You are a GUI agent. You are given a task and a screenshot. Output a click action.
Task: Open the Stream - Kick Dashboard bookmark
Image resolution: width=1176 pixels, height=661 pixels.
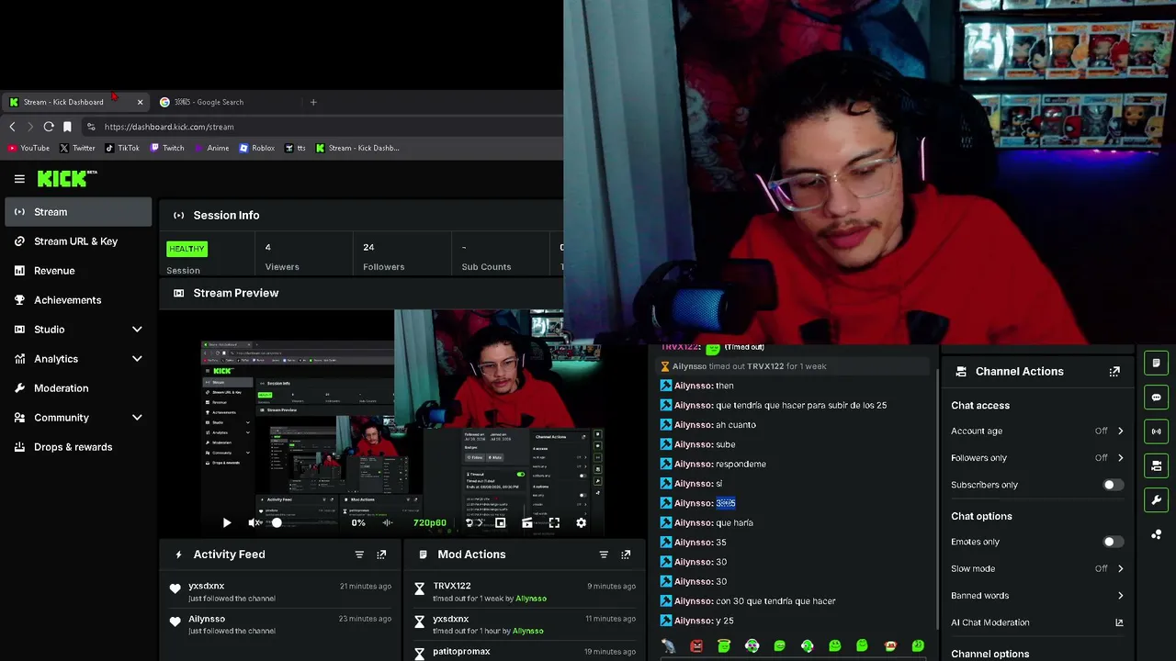[357, 148]
